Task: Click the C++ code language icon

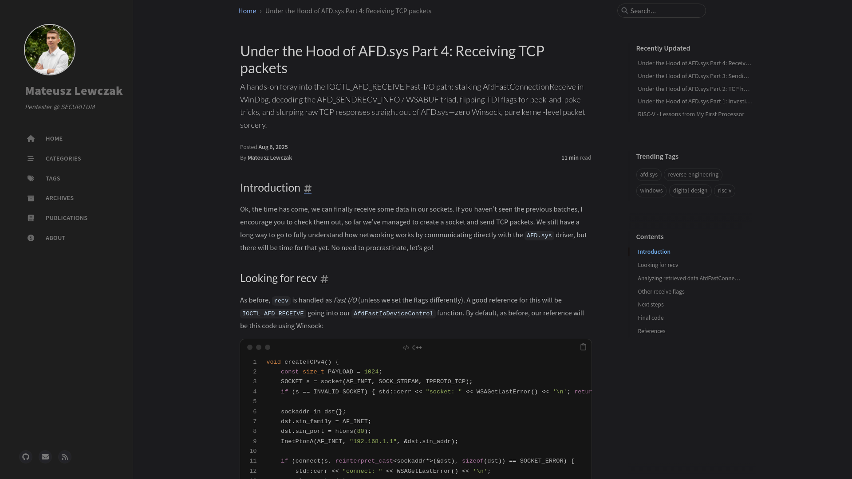Action: point(406,348)
